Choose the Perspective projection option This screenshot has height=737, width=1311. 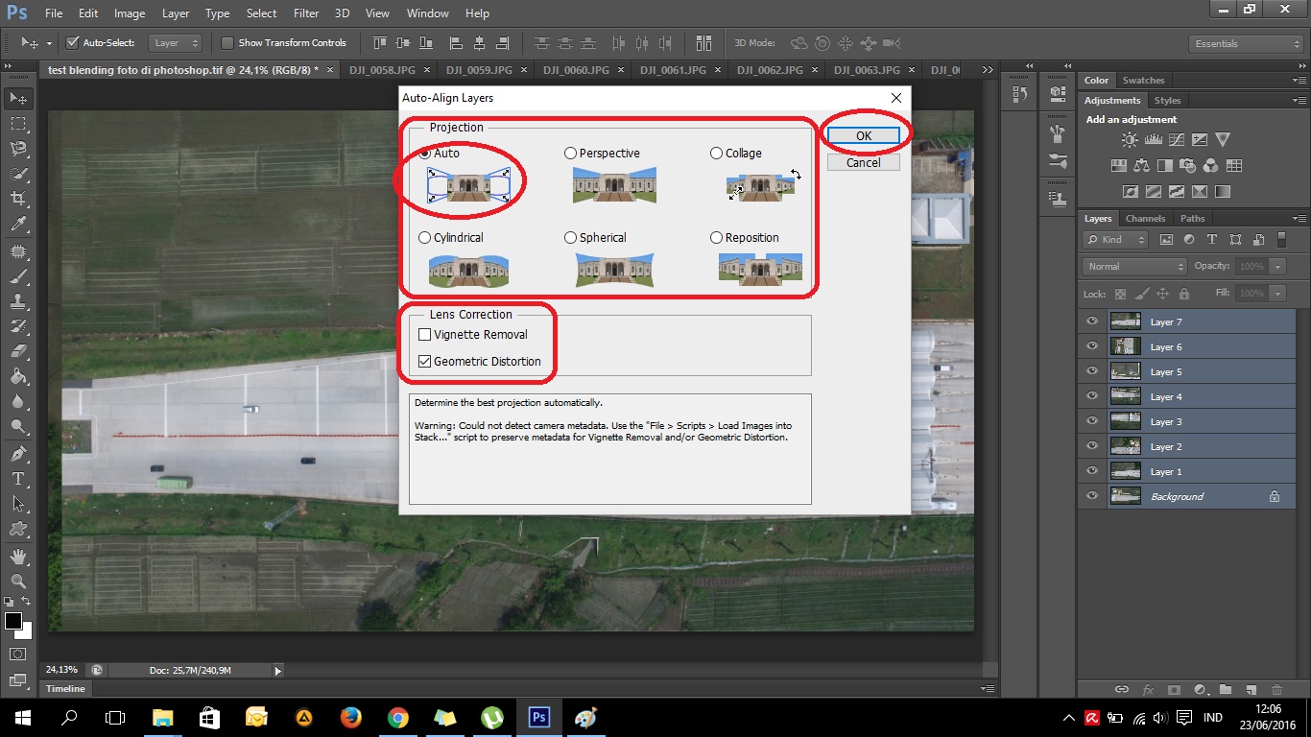click(x=571, y=154)
